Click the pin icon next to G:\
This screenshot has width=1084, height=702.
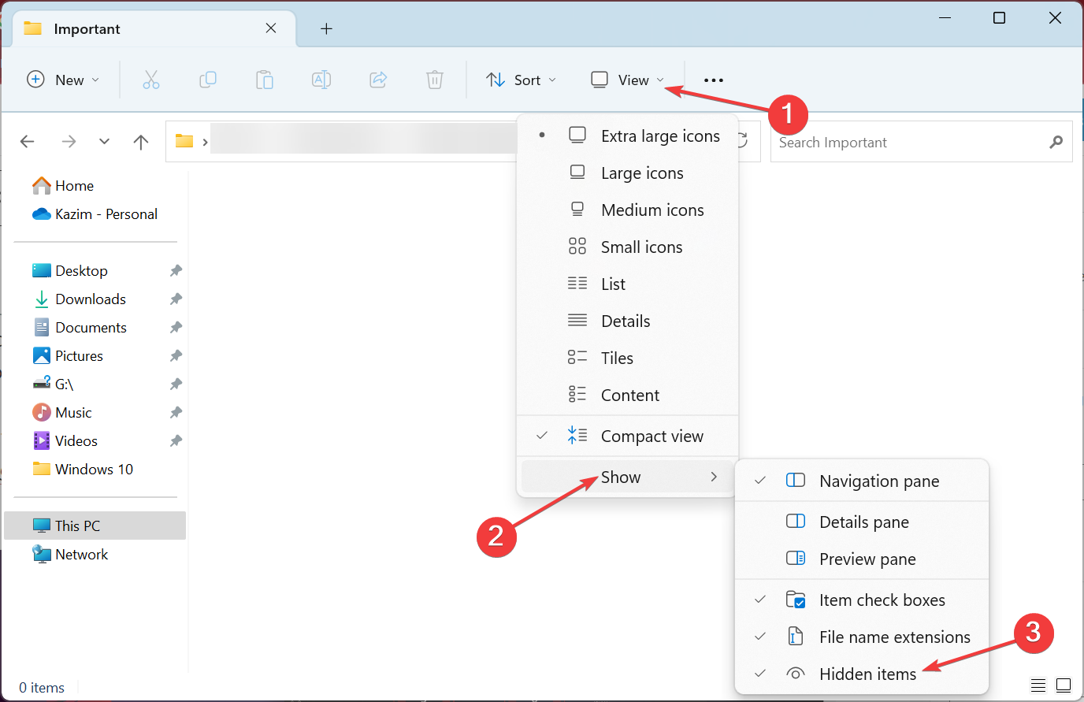click(x=176, y=384)
